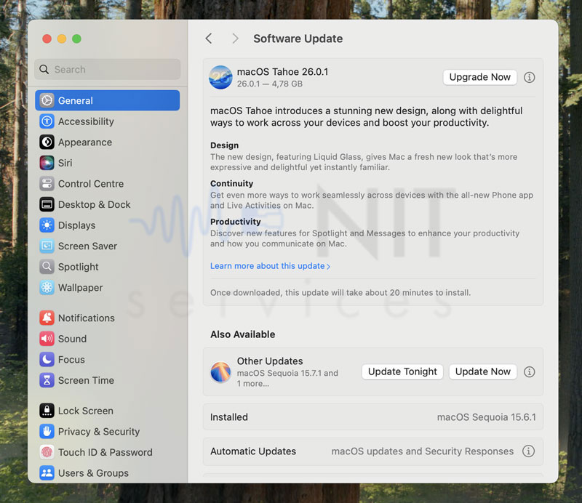
Task: Select Wallpaper from the sidebar
Action: click(80, 288)
